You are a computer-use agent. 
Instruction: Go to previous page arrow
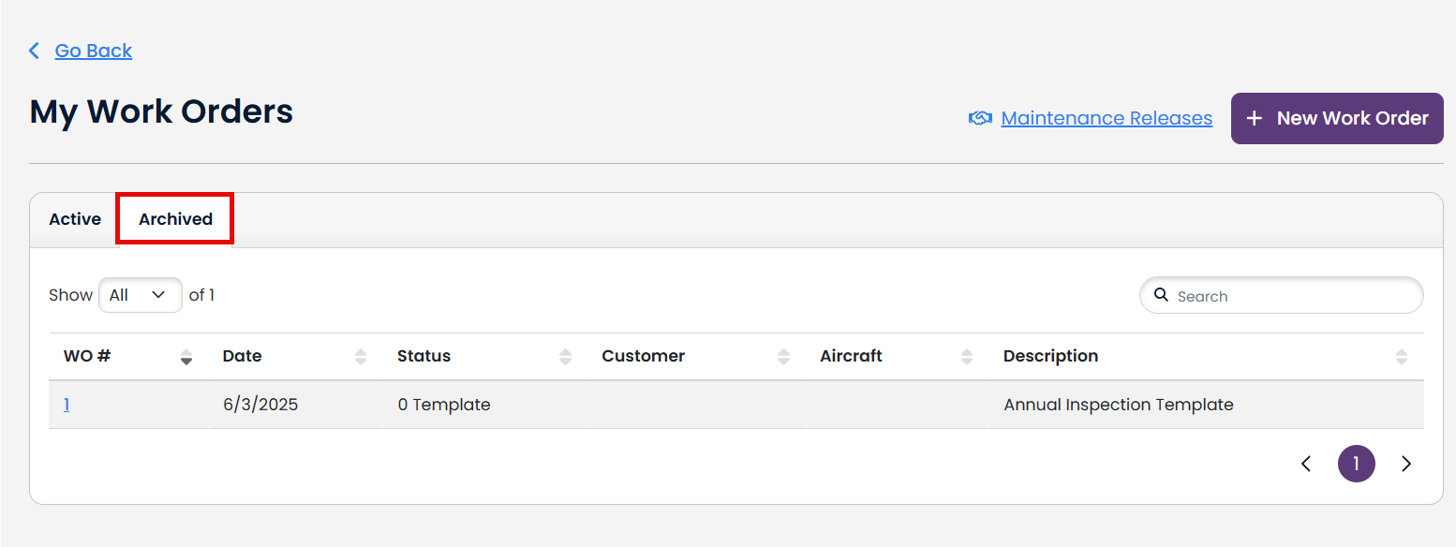click(1306, 464)
